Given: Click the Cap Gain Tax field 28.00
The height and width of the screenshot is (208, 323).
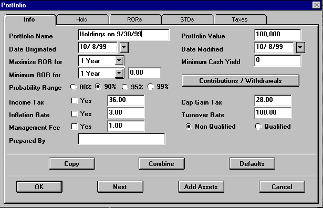Looking at the screenshot, I should click(273, 100).
